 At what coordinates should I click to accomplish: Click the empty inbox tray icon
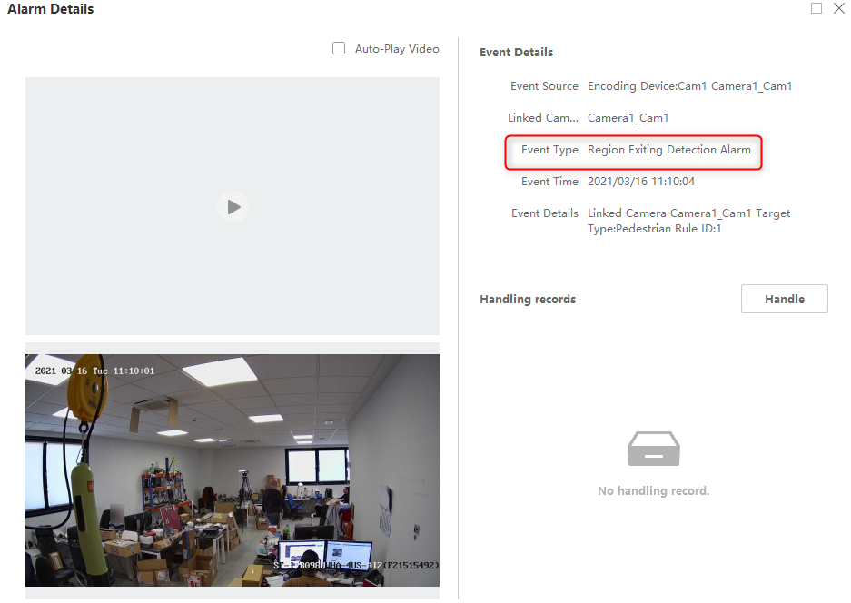click(653, 449)
